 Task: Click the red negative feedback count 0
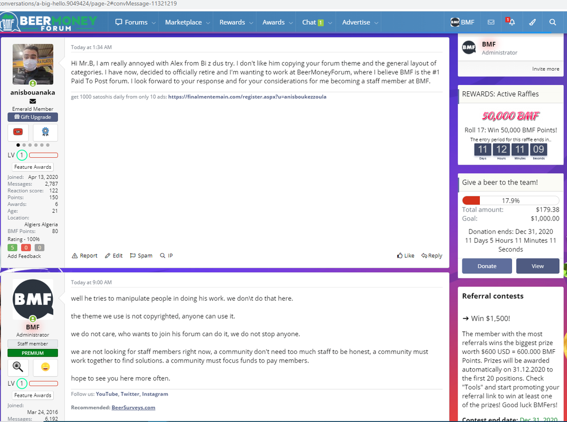click(26, 247)
